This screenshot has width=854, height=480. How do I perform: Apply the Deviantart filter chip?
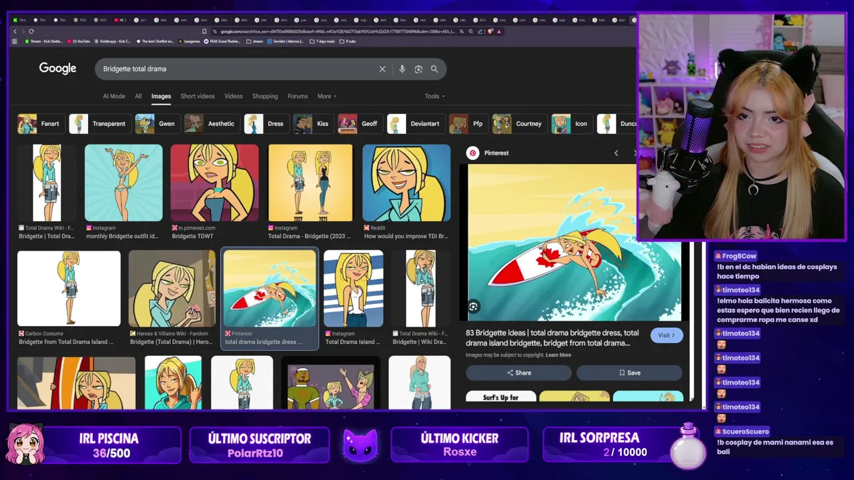[x=416, y=123]
